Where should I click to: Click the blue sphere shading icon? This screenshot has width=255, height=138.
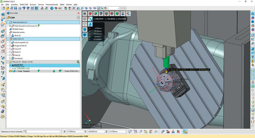[x=52, y=8]
